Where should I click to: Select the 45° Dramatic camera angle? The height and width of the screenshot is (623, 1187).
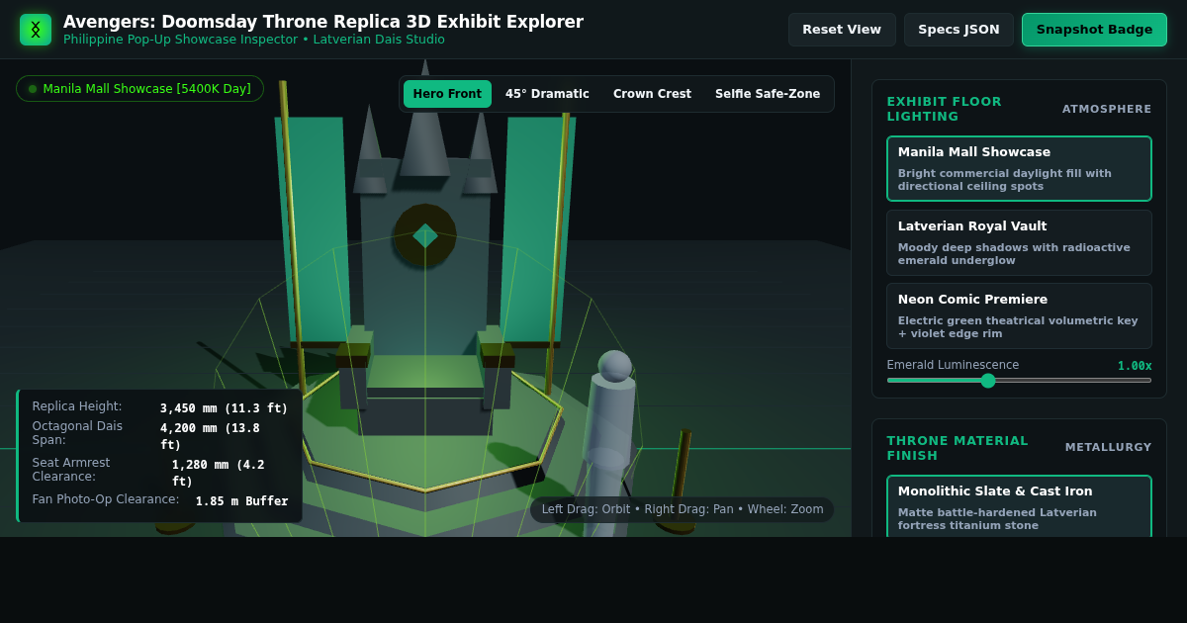(547, 94)
